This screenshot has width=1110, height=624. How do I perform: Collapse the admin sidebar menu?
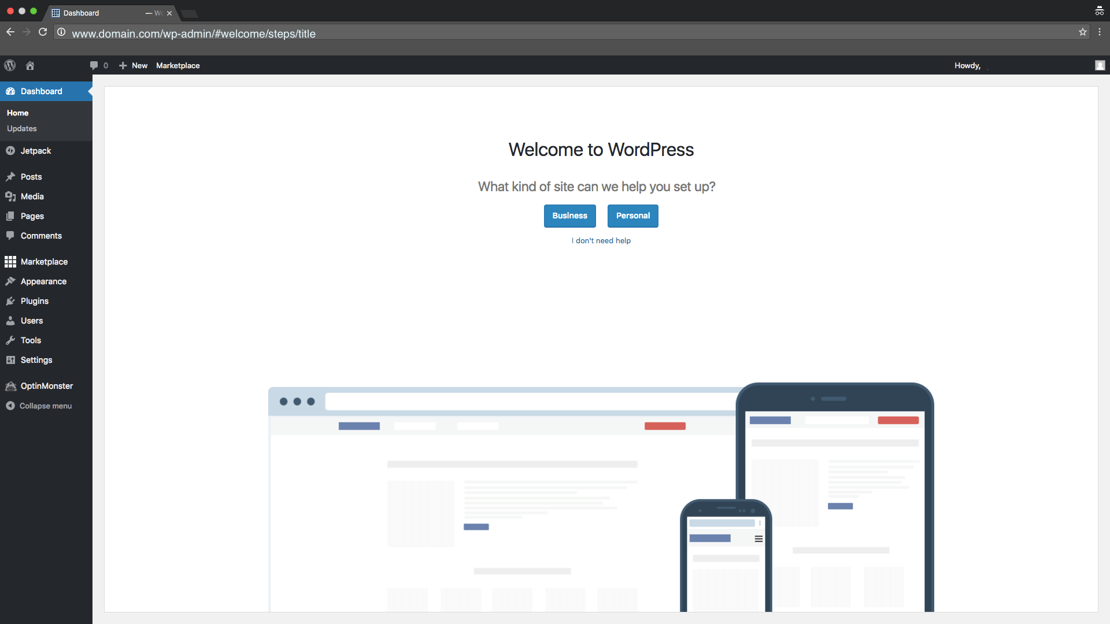point(45,404)
